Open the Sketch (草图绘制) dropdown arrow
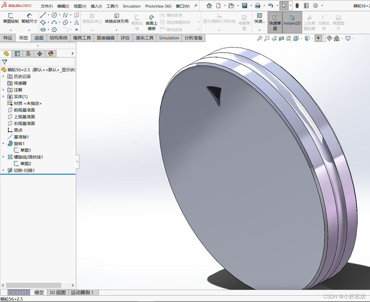This screenshot has height=302, width=370. (11, 30)
